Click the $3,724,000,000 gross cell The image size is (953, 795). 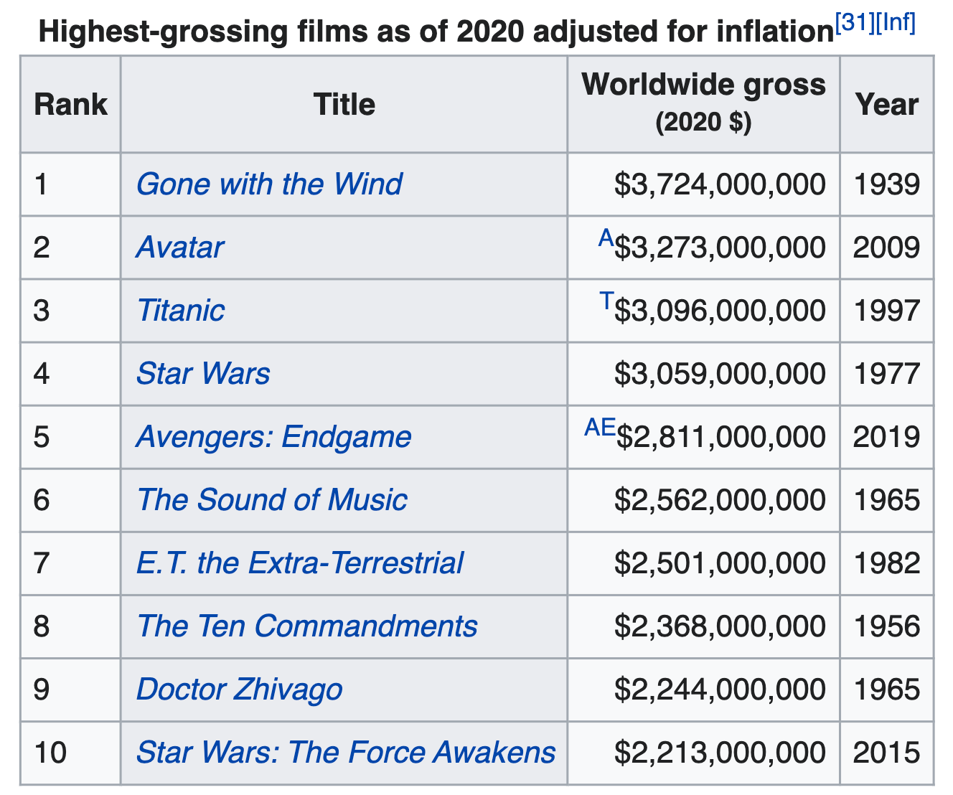coord(720,184)
